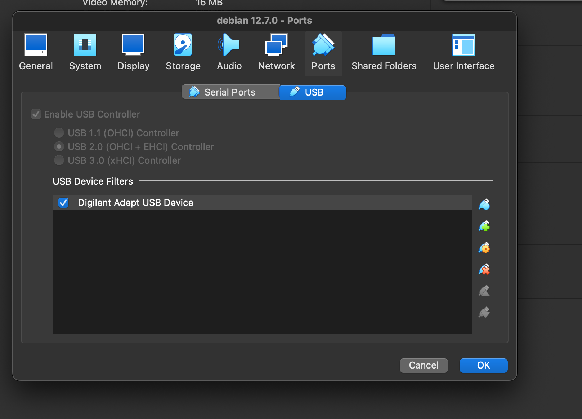Select USB 2.0 (OHCI + EHCI) Controller
The height and width of the screenshot is (419, 582).
pyautogui.click(x=59, y=146)
